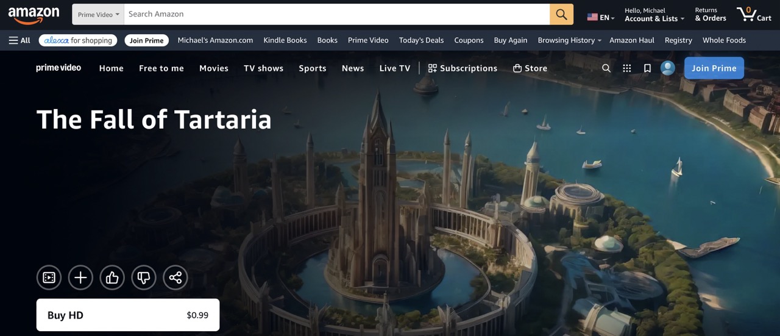
Task: Click the share icon
Action: (175, 278)
